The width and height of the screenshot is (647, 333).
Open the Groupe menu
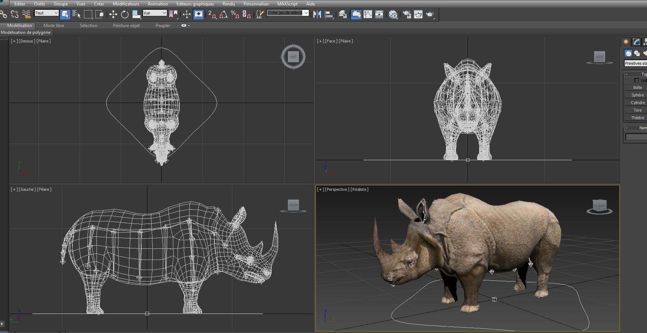[61, 4]
